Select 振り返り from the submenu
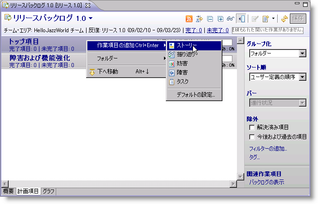318x204 pixels. tap(194, 54)
